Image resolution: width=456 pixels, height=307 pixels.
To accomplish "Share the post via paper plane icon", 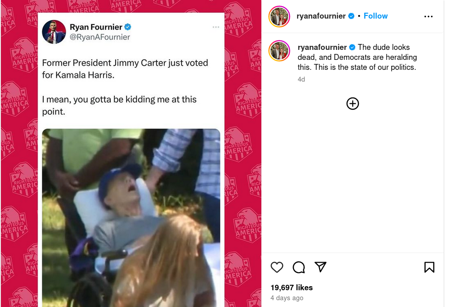I will click(x=321, y=267).
